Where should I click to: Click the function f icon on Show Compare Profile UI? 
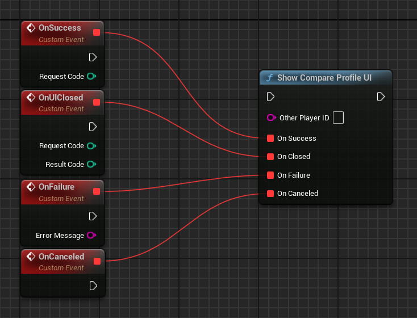(270, 78)
